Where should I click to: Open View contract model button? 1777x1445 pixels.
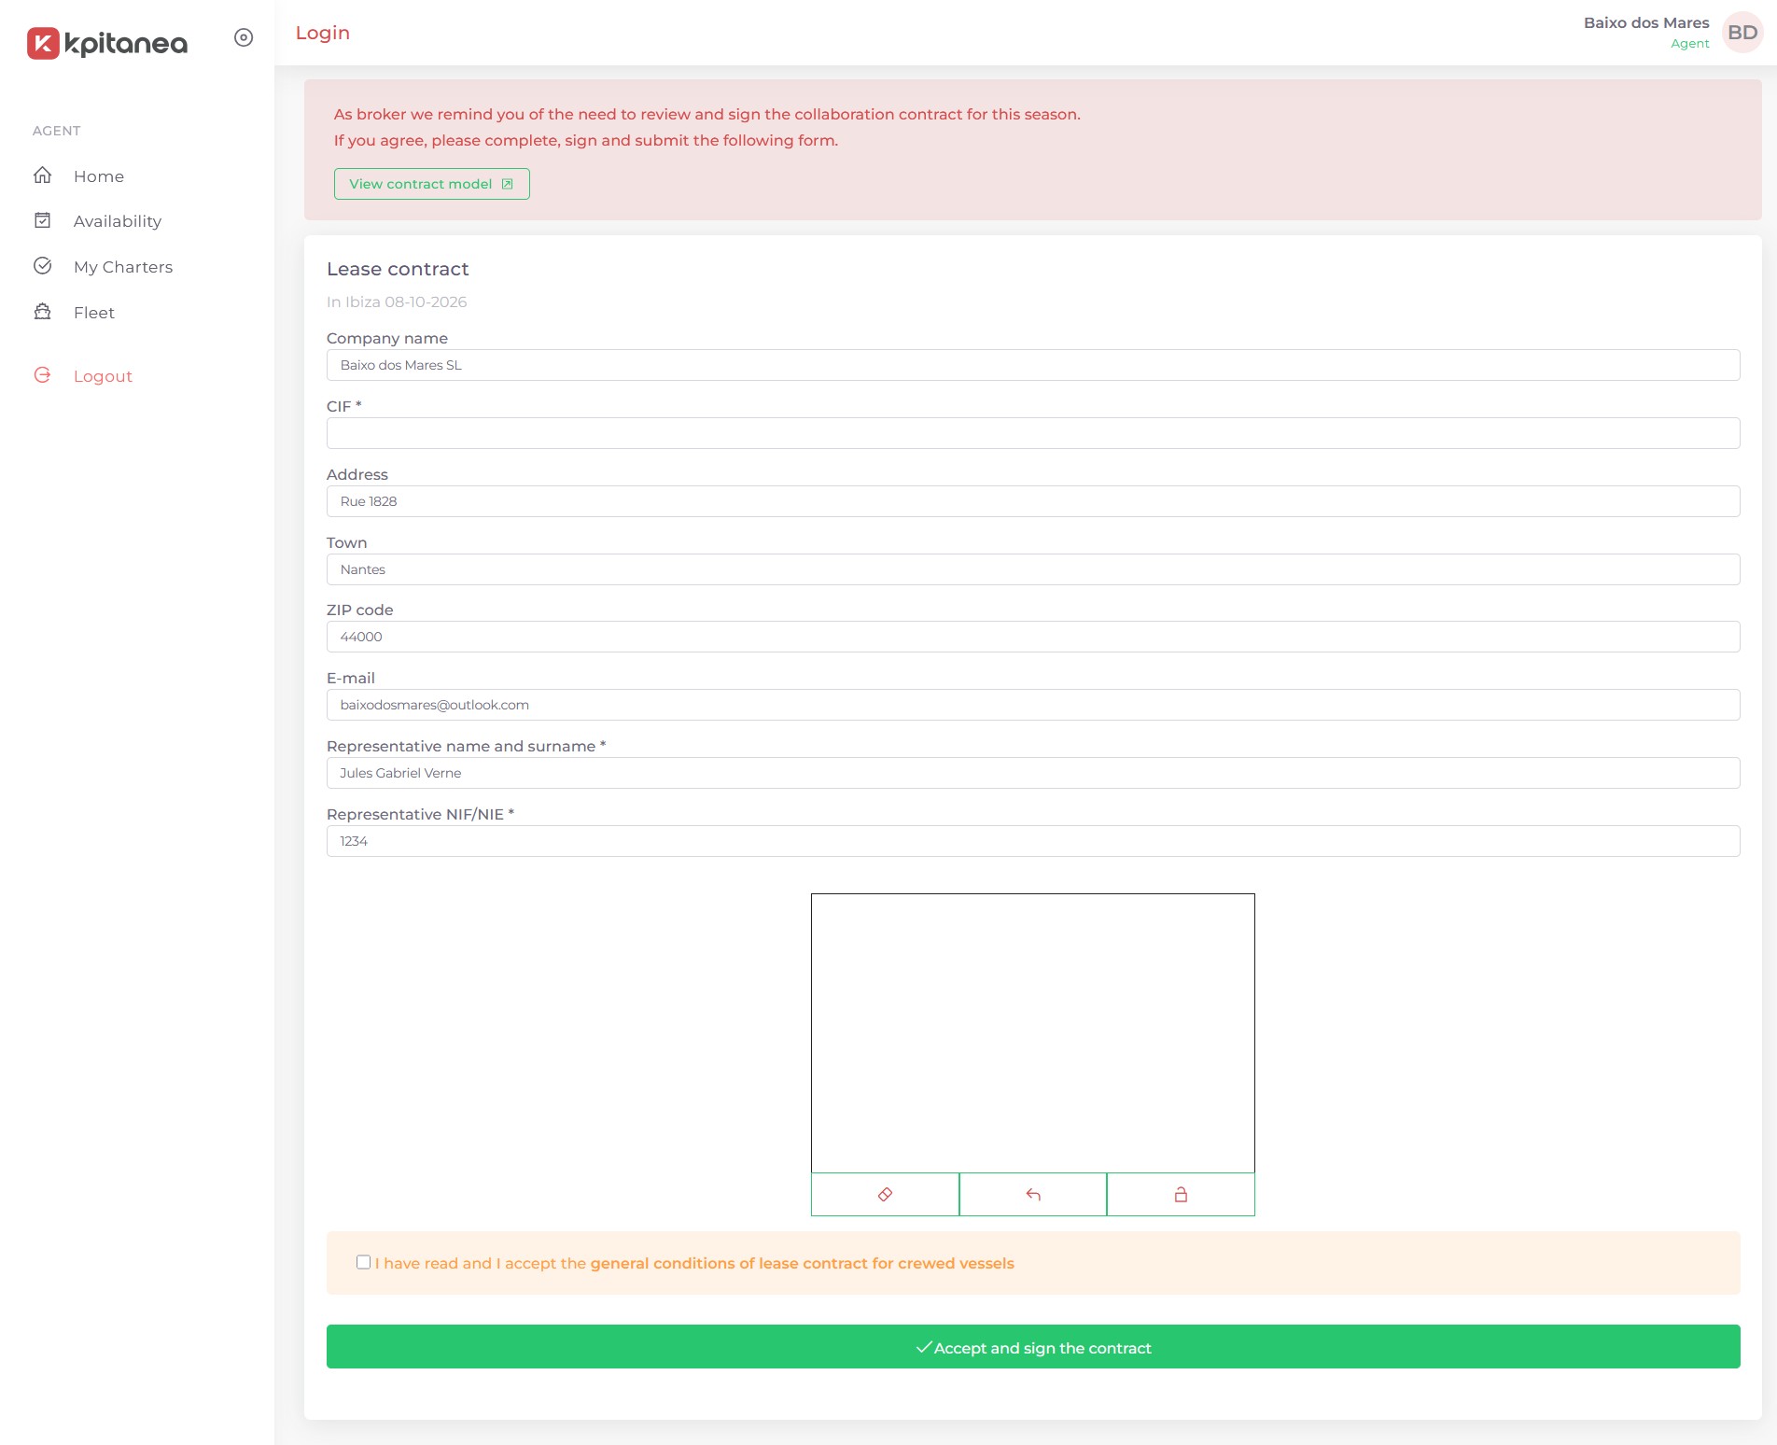point(432,184)
